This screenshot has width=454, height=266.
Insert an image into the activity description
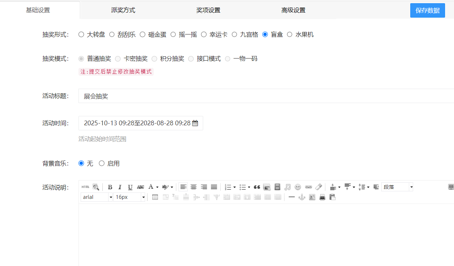click(267, 187)
